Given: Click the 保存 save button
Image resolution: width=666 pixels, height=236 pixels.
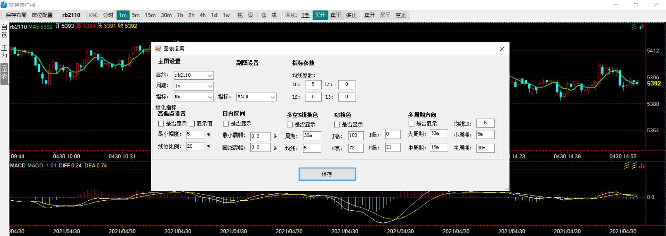Looking at the screenshot, I should pyautogui.click(x=327, y=174).
